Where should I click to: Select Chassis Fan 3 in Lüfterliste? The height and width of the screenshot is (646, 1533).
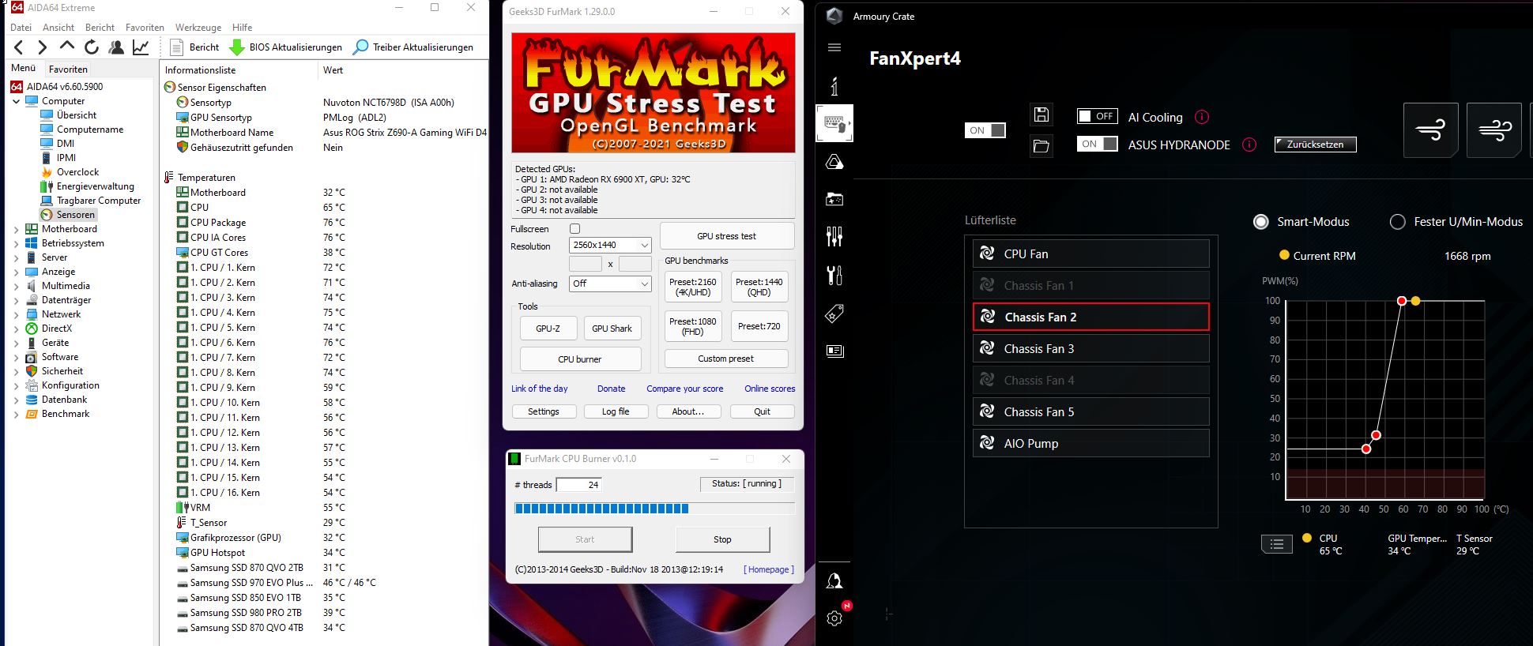[x=1091, y=348]
